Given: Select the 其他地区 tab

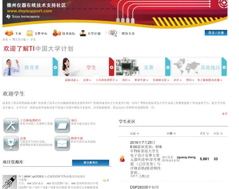Looking at the screenshot, I should pyautogui.click(x=199, y=67).
